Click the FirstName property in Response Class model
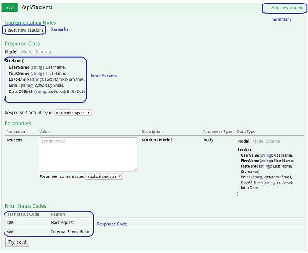The image size is (308, 253). (x=19, y=73)
